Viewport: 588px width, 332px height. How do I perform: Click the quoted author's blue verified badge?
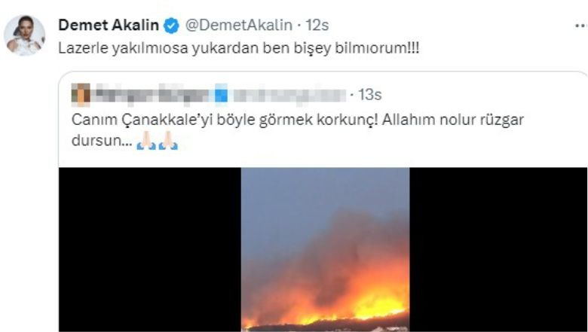pos(221,94)
